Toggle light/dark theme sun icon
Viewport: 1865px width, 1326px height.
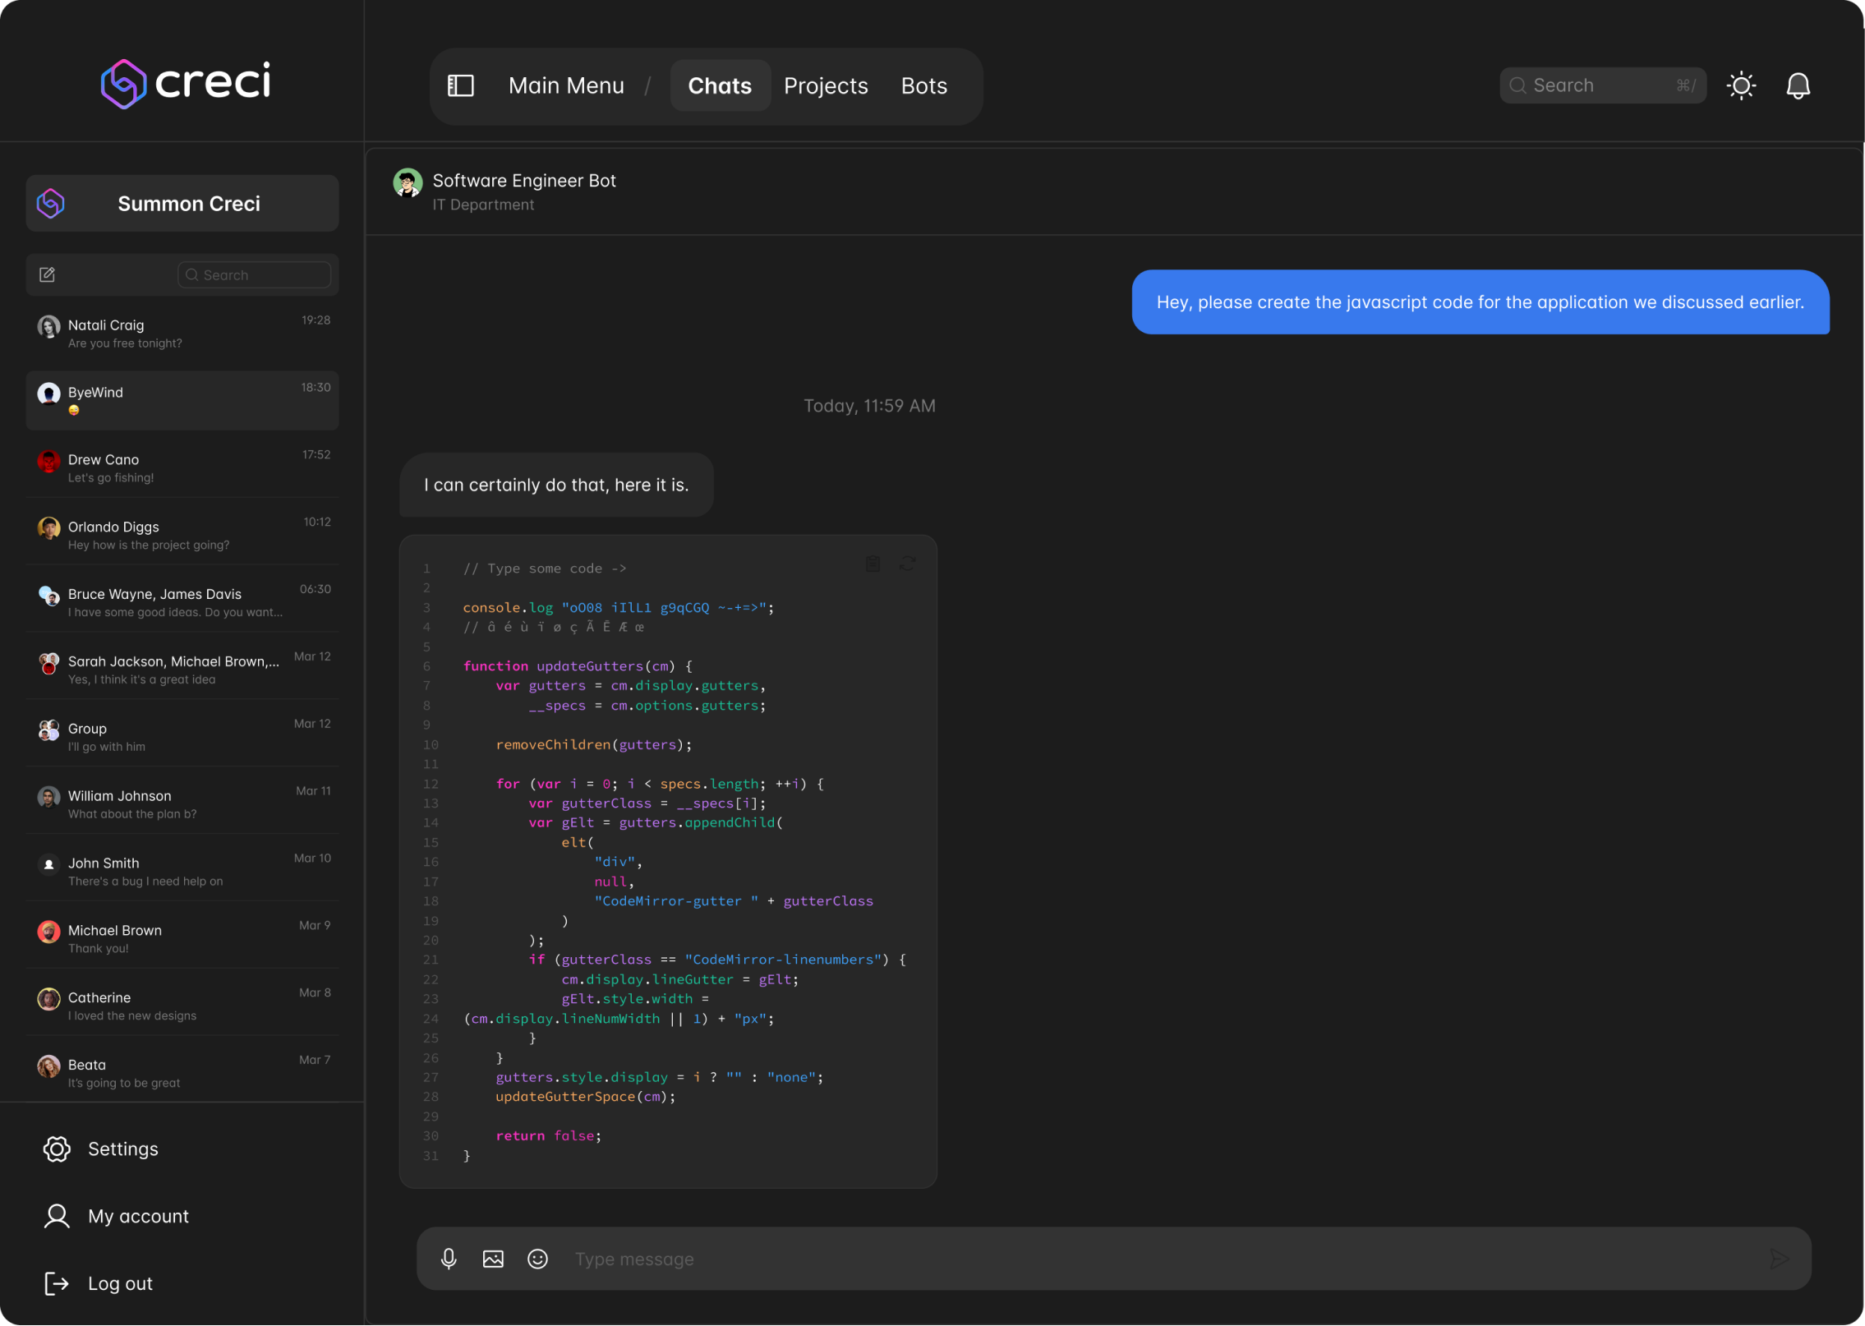[x=1741, y=85]
